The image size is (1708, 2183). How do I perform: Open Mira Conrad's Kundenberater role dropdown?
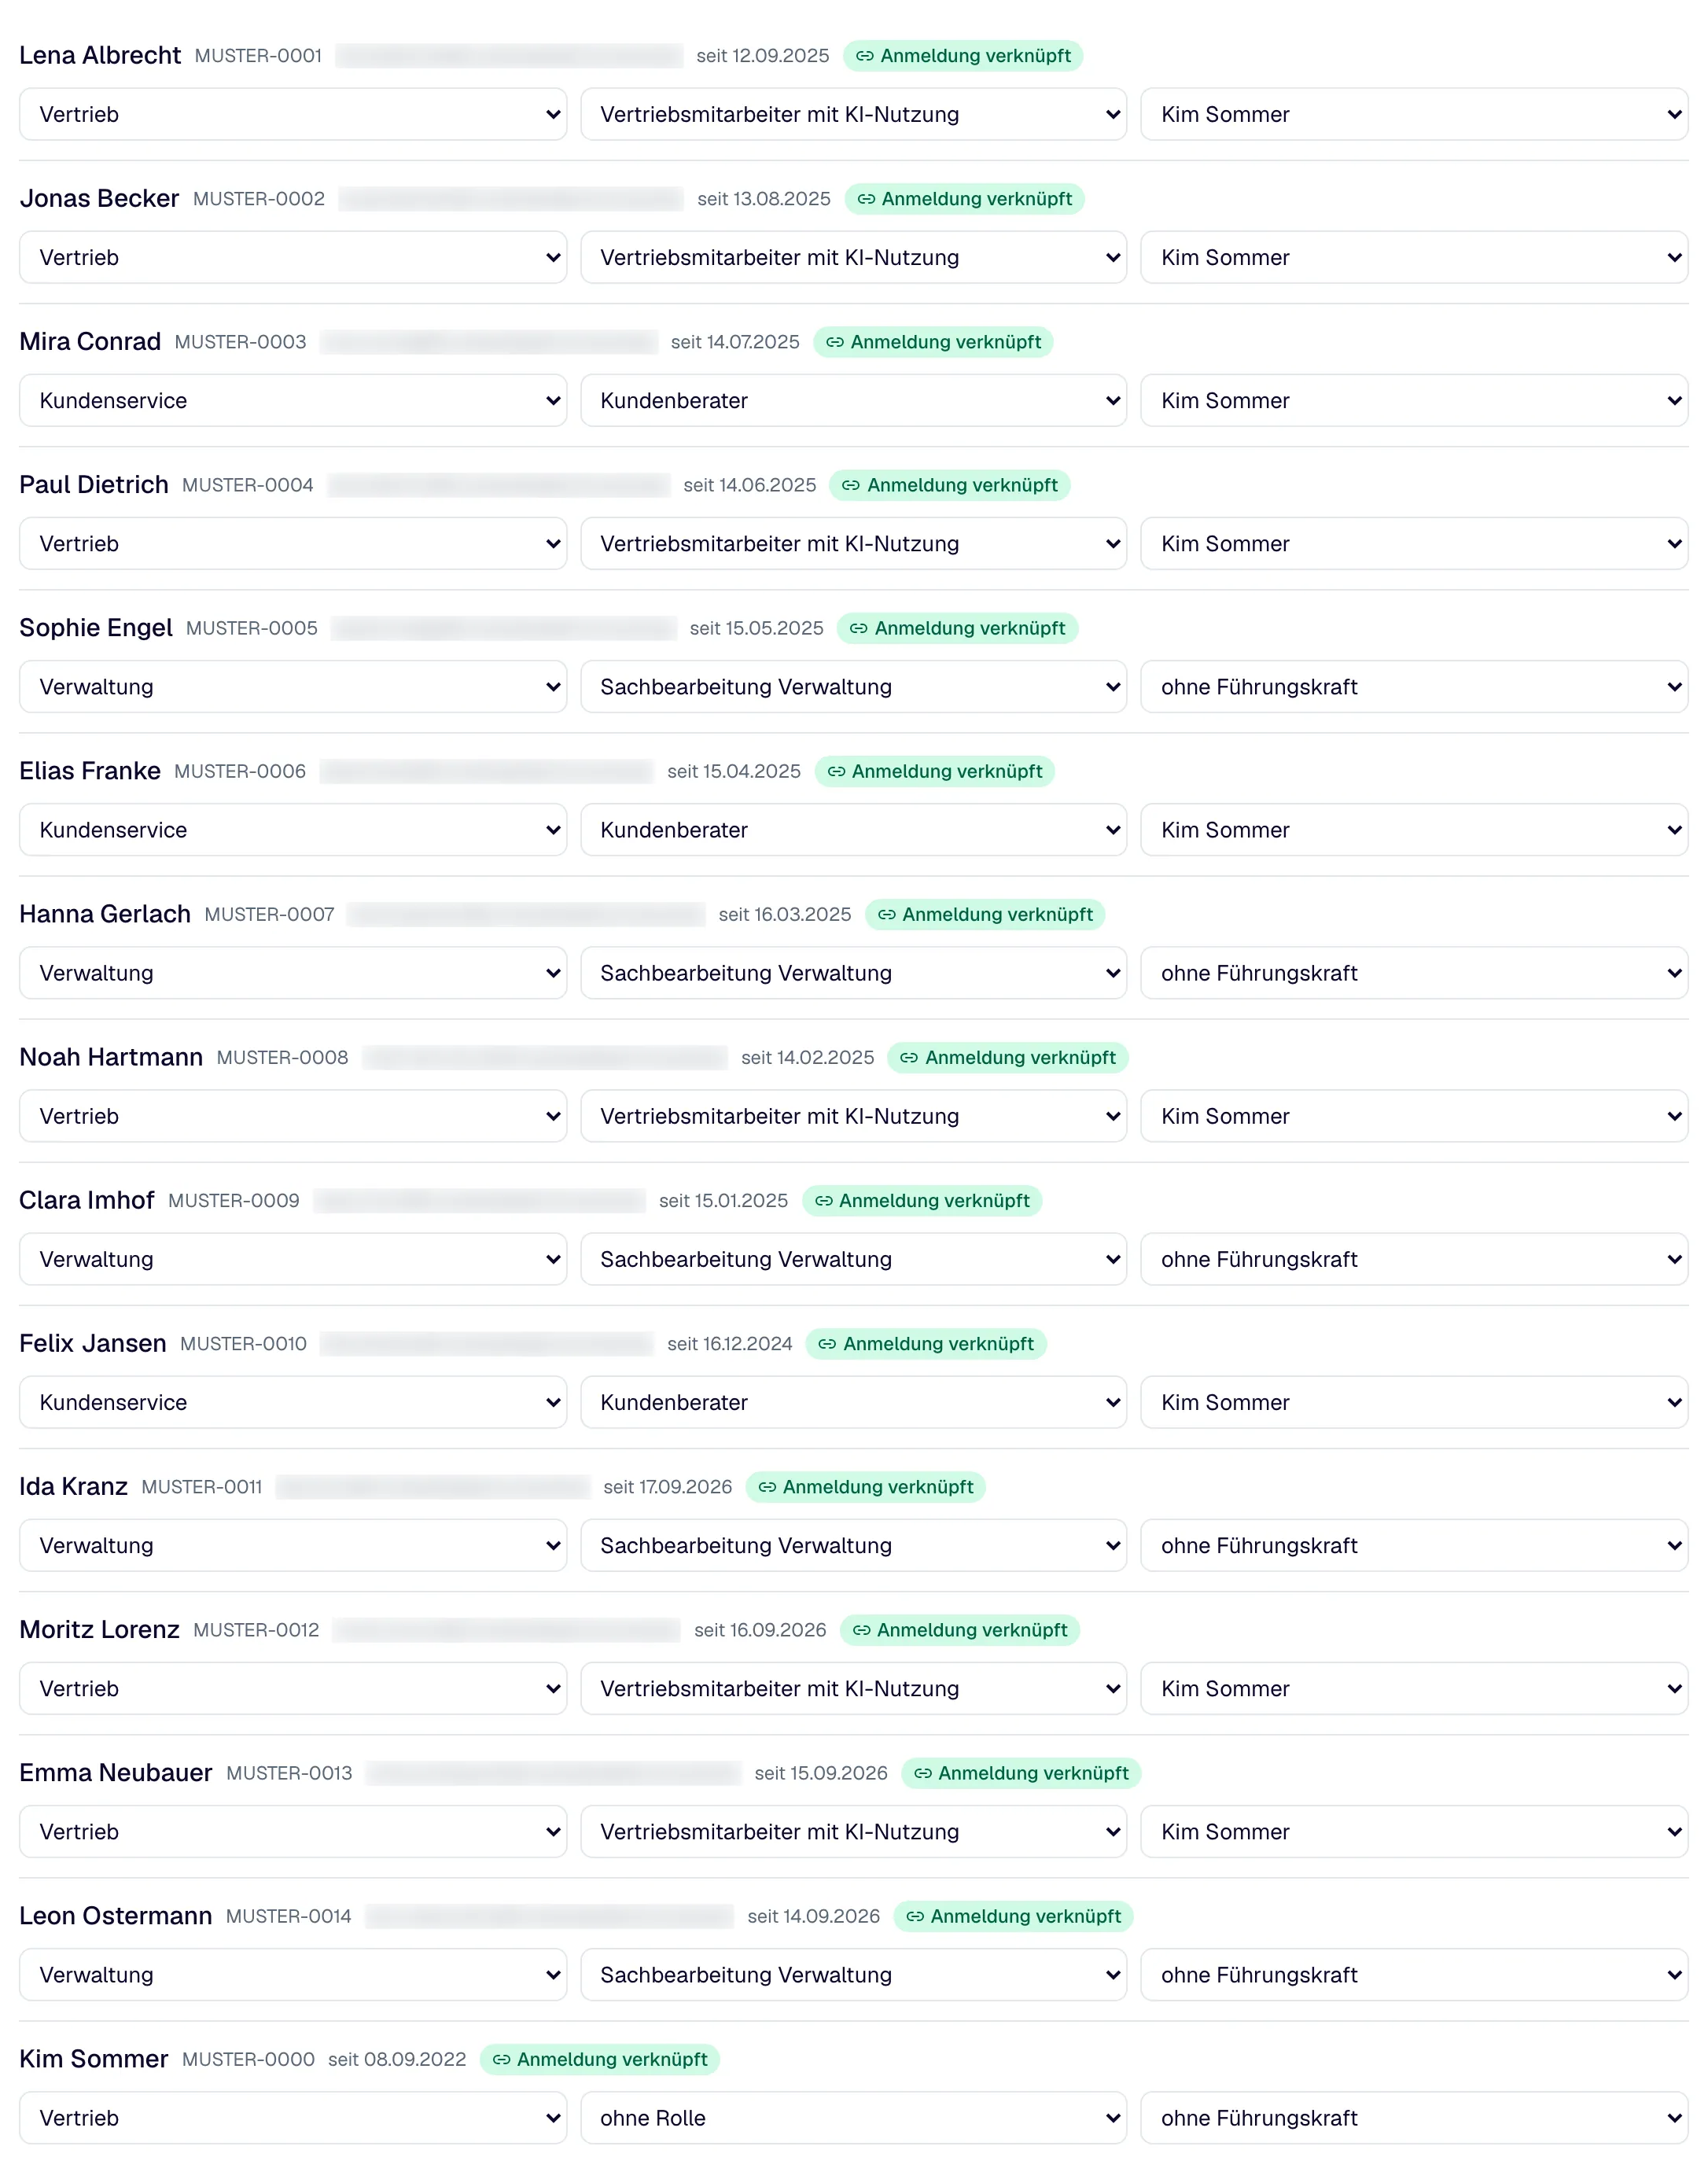[x=854, y=400]
